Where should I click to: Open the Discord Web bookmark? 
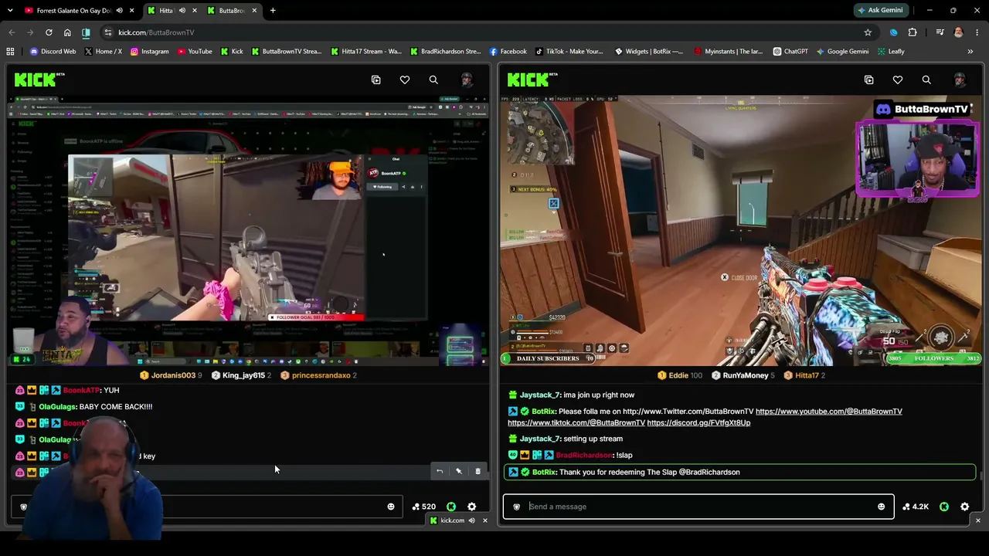(x=53, y=52)
